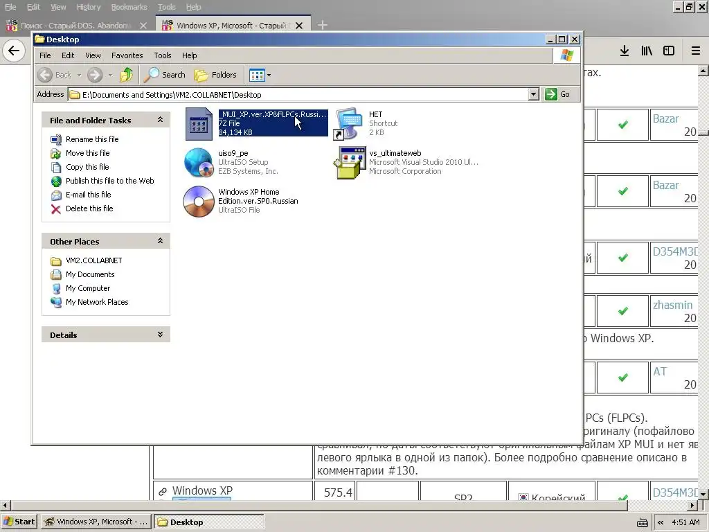Open the Explorer Help menu
The height and width of the screenshot is (532, 709).
(x=190, y=55)
